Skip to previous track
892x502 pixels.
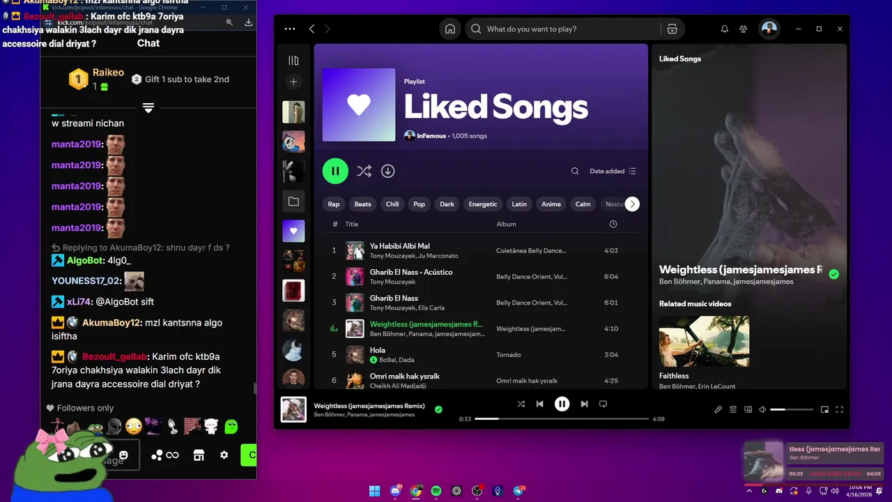click(539, 404)
